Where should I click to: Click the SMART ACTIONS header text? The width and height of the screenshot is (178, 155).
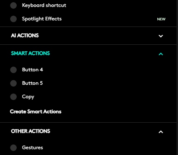(31, 53)
